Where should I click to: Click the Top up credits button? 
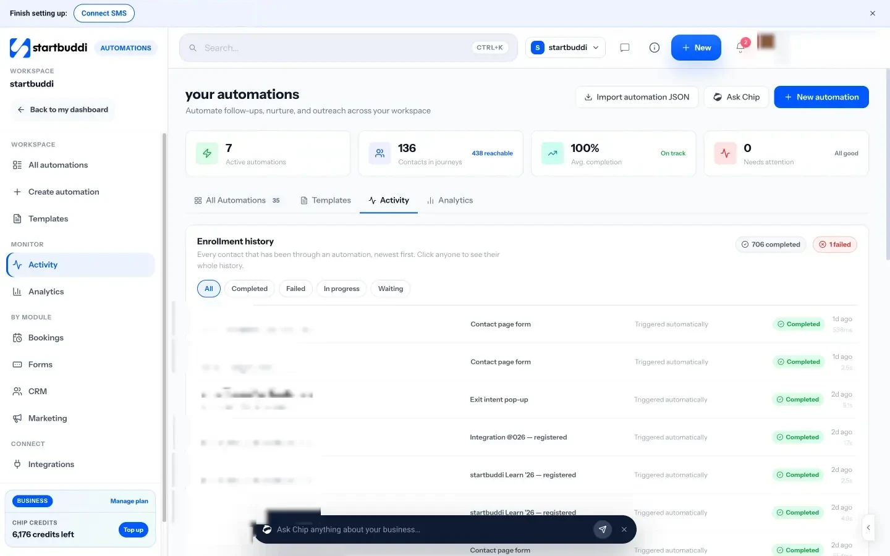coord(133,529)
